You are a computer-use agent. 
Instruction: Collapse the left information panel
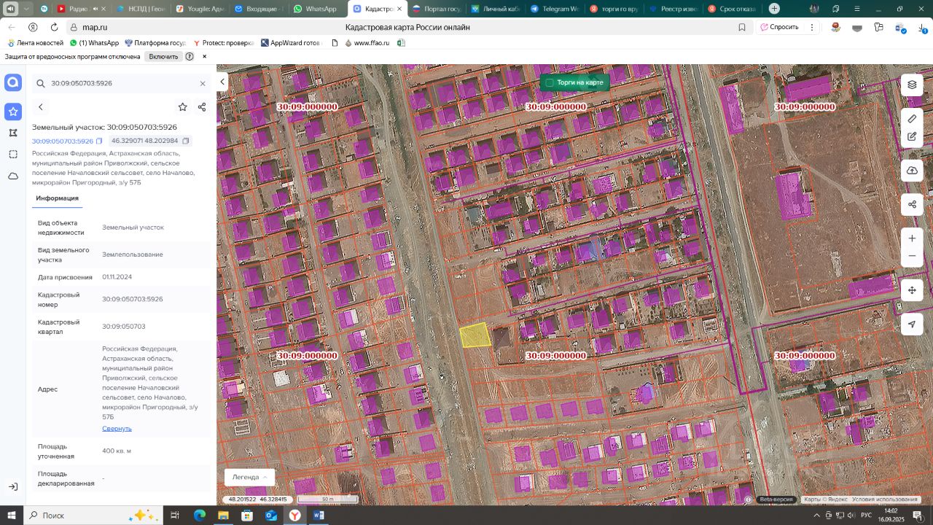222,82
